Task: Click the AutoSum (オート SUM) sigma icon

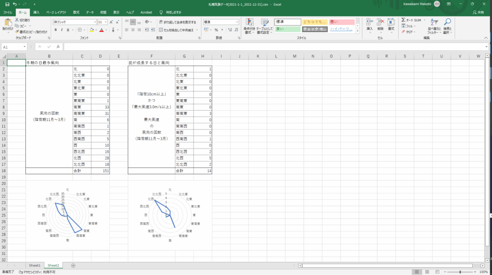Action: 404,20
